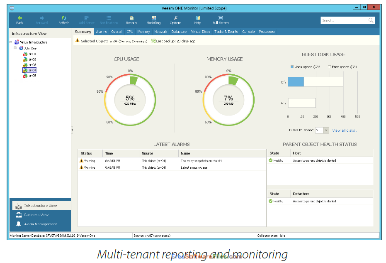Image resolution: width=386 pixels, height=263 pixels.
Task: Click the Selected Object warning icon
Action: coord(77,41)
